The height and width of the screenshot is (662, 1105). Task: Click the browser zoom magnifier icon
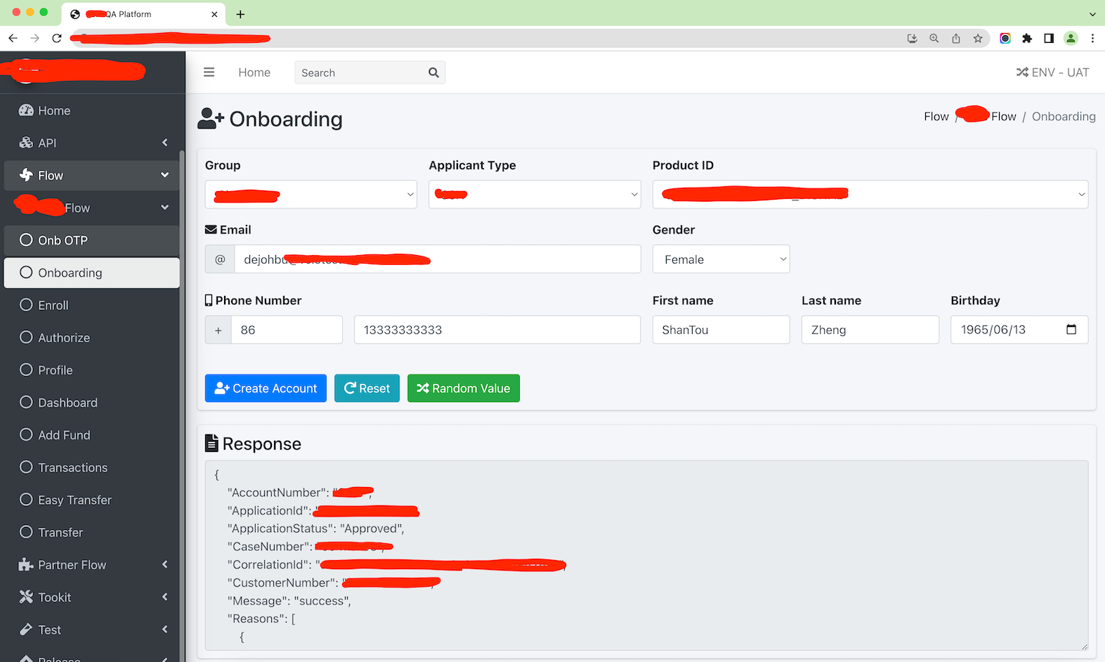point(934,39)
